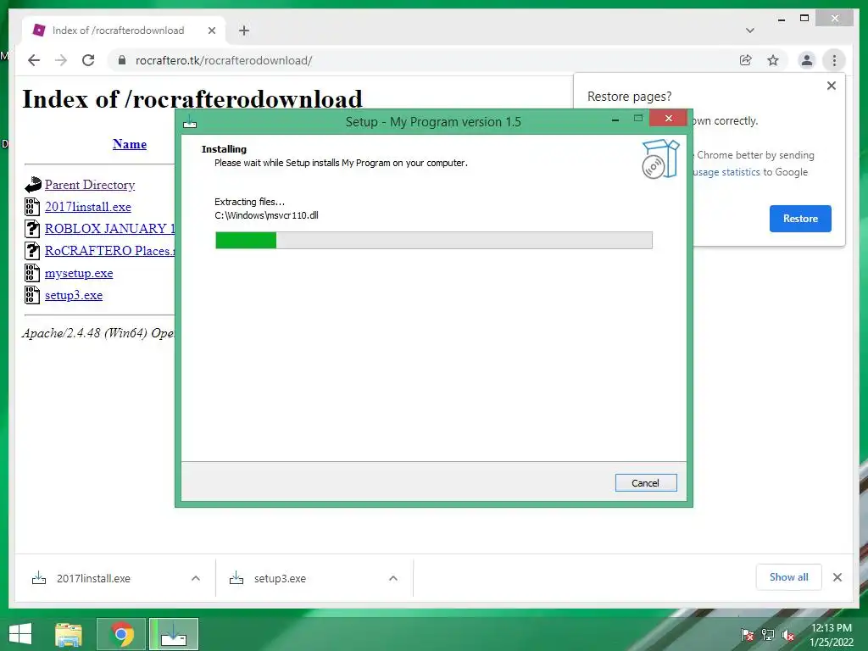
Task: Click the Setup window title bar icon
Action: click(x=190, y=121)
